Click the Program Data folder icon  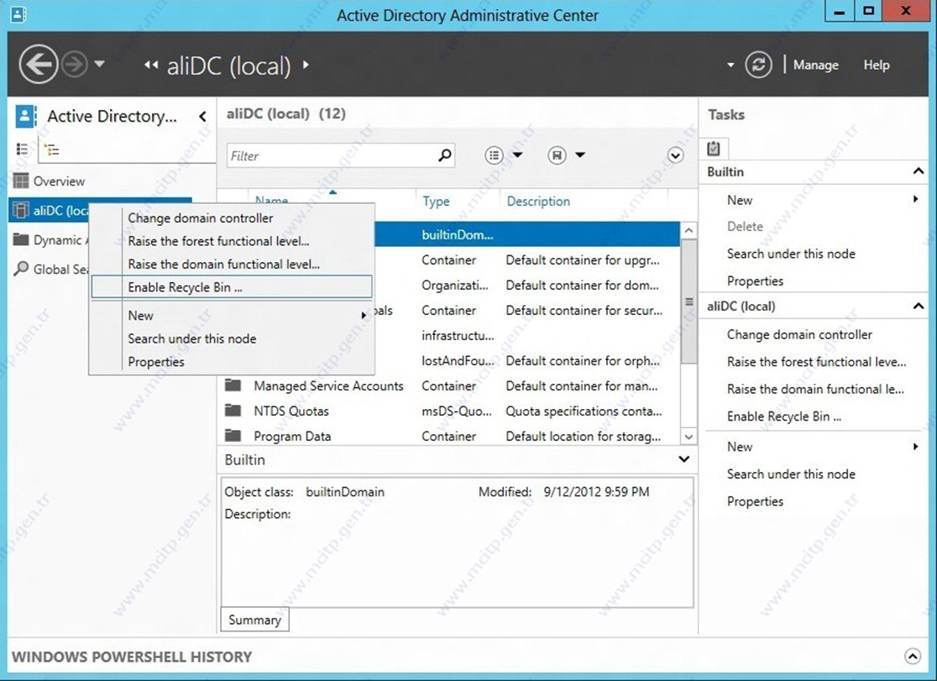click(x=233, y=435)
